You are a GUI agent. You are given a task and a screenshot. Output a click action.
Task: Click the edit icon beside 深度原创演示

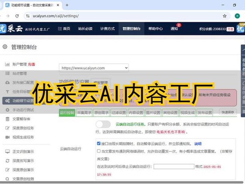pos(7,170)
